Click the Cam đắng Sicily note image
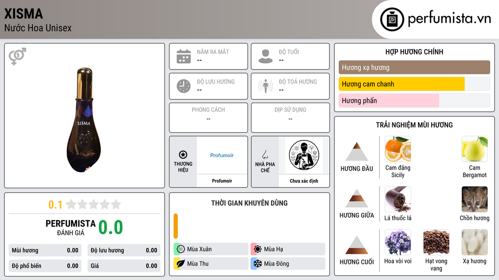Viewport: 499px width, 280px height. coord(398,149)
